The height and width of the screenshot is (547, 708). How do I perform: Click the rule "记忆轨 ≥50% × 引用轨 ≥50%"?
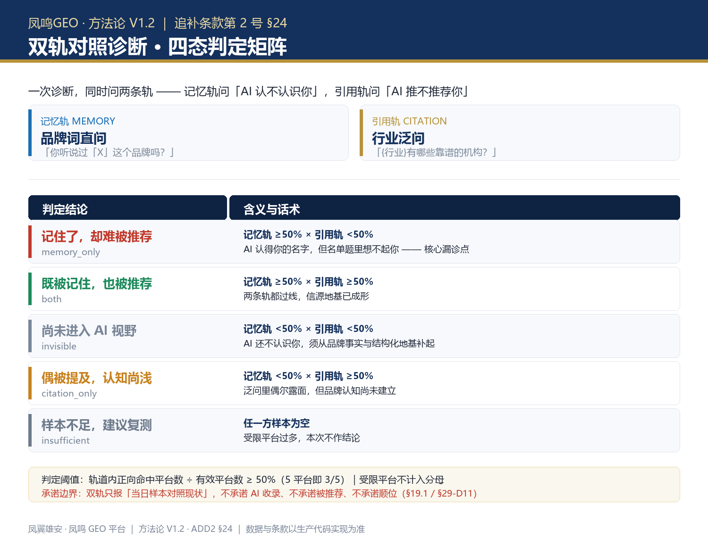tap(308, 282)
